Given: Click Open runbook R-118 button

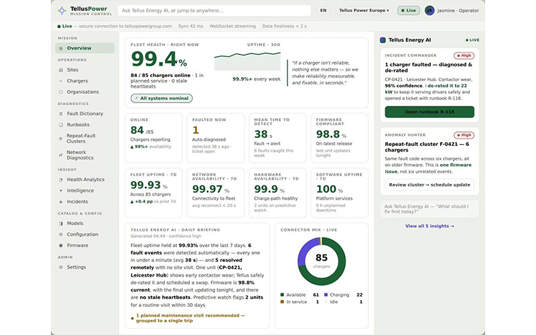Looking at the screenshot, I should [x=429, y=112].
